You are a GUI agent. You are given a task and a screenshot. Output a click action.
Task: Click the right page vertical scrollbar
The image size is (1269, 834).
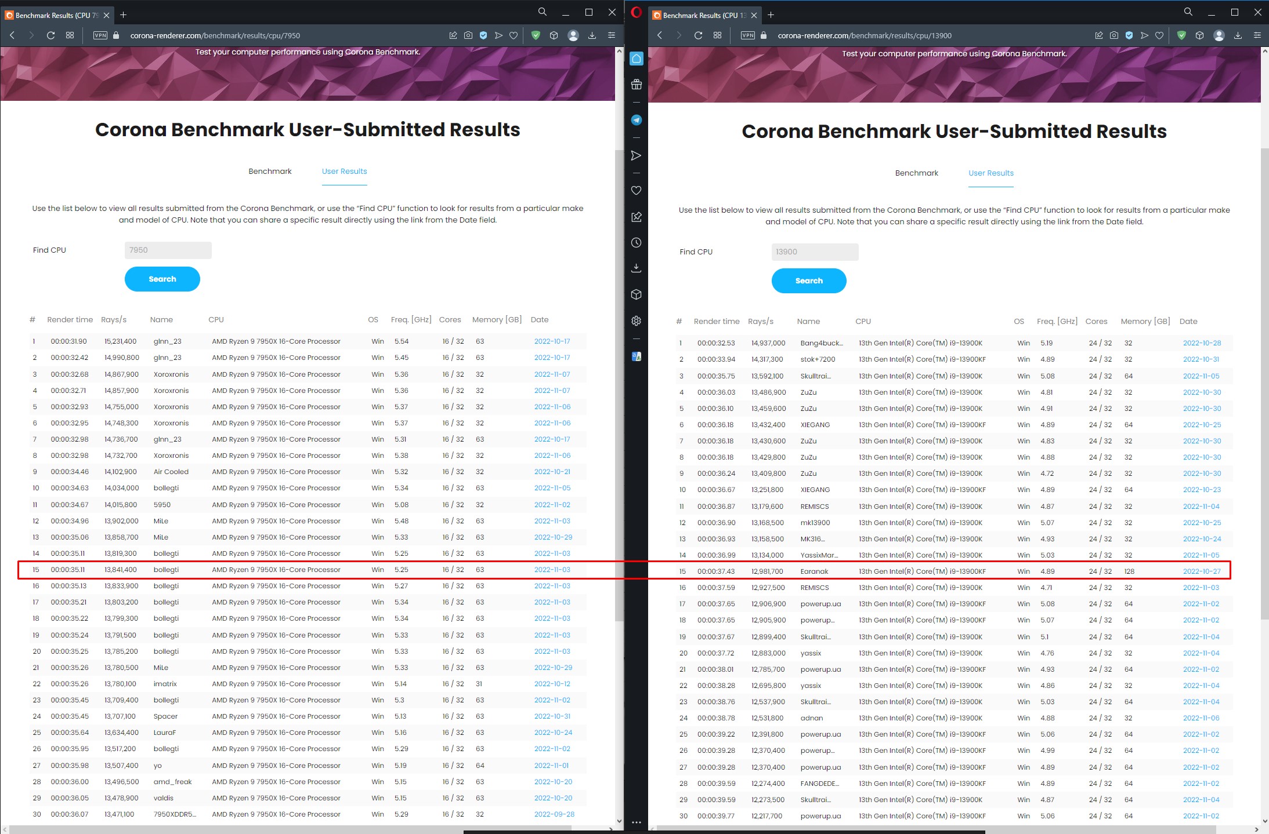1265,383
